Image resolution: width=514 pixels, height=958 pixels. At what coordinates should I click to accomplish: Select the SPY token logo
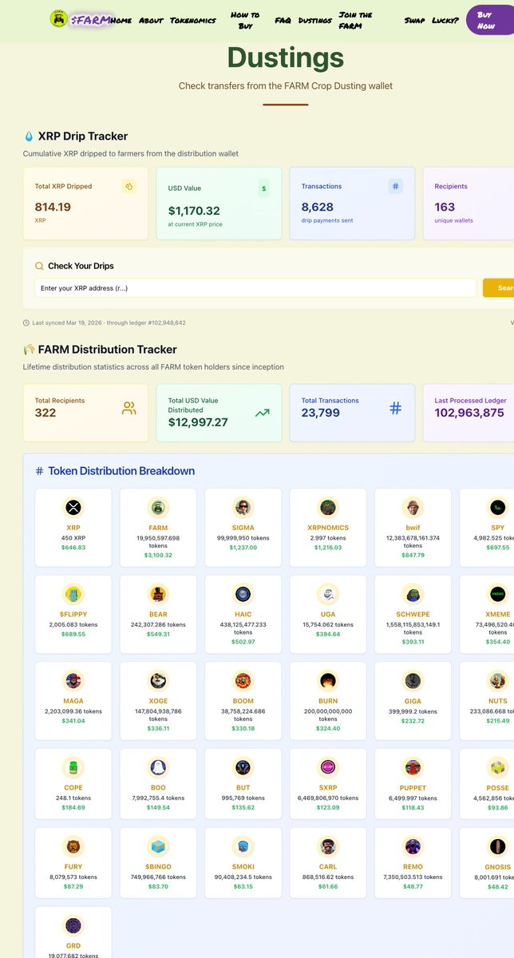pyautogui.click(x=497, y=507)
